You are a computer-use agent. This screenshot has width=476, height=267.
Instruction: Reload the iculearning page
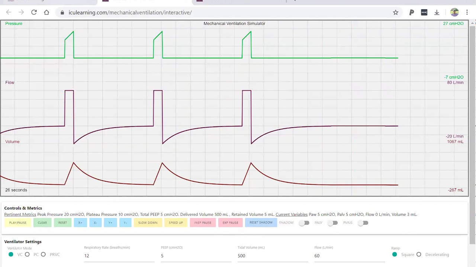tap(34, 12)
